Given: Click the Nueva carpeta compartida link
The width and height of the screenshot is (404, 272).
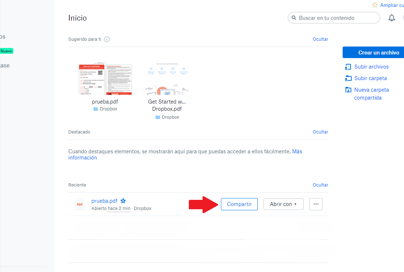Looking at the screenshot, I should click(x=371, y=94).
